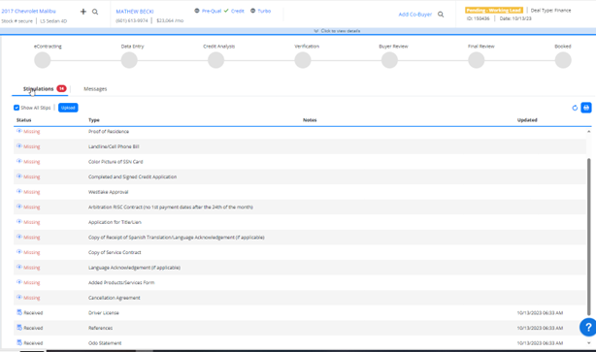Click the scroll down arrow of stipulations list
The image size is (596, 352).
[589, 343]
